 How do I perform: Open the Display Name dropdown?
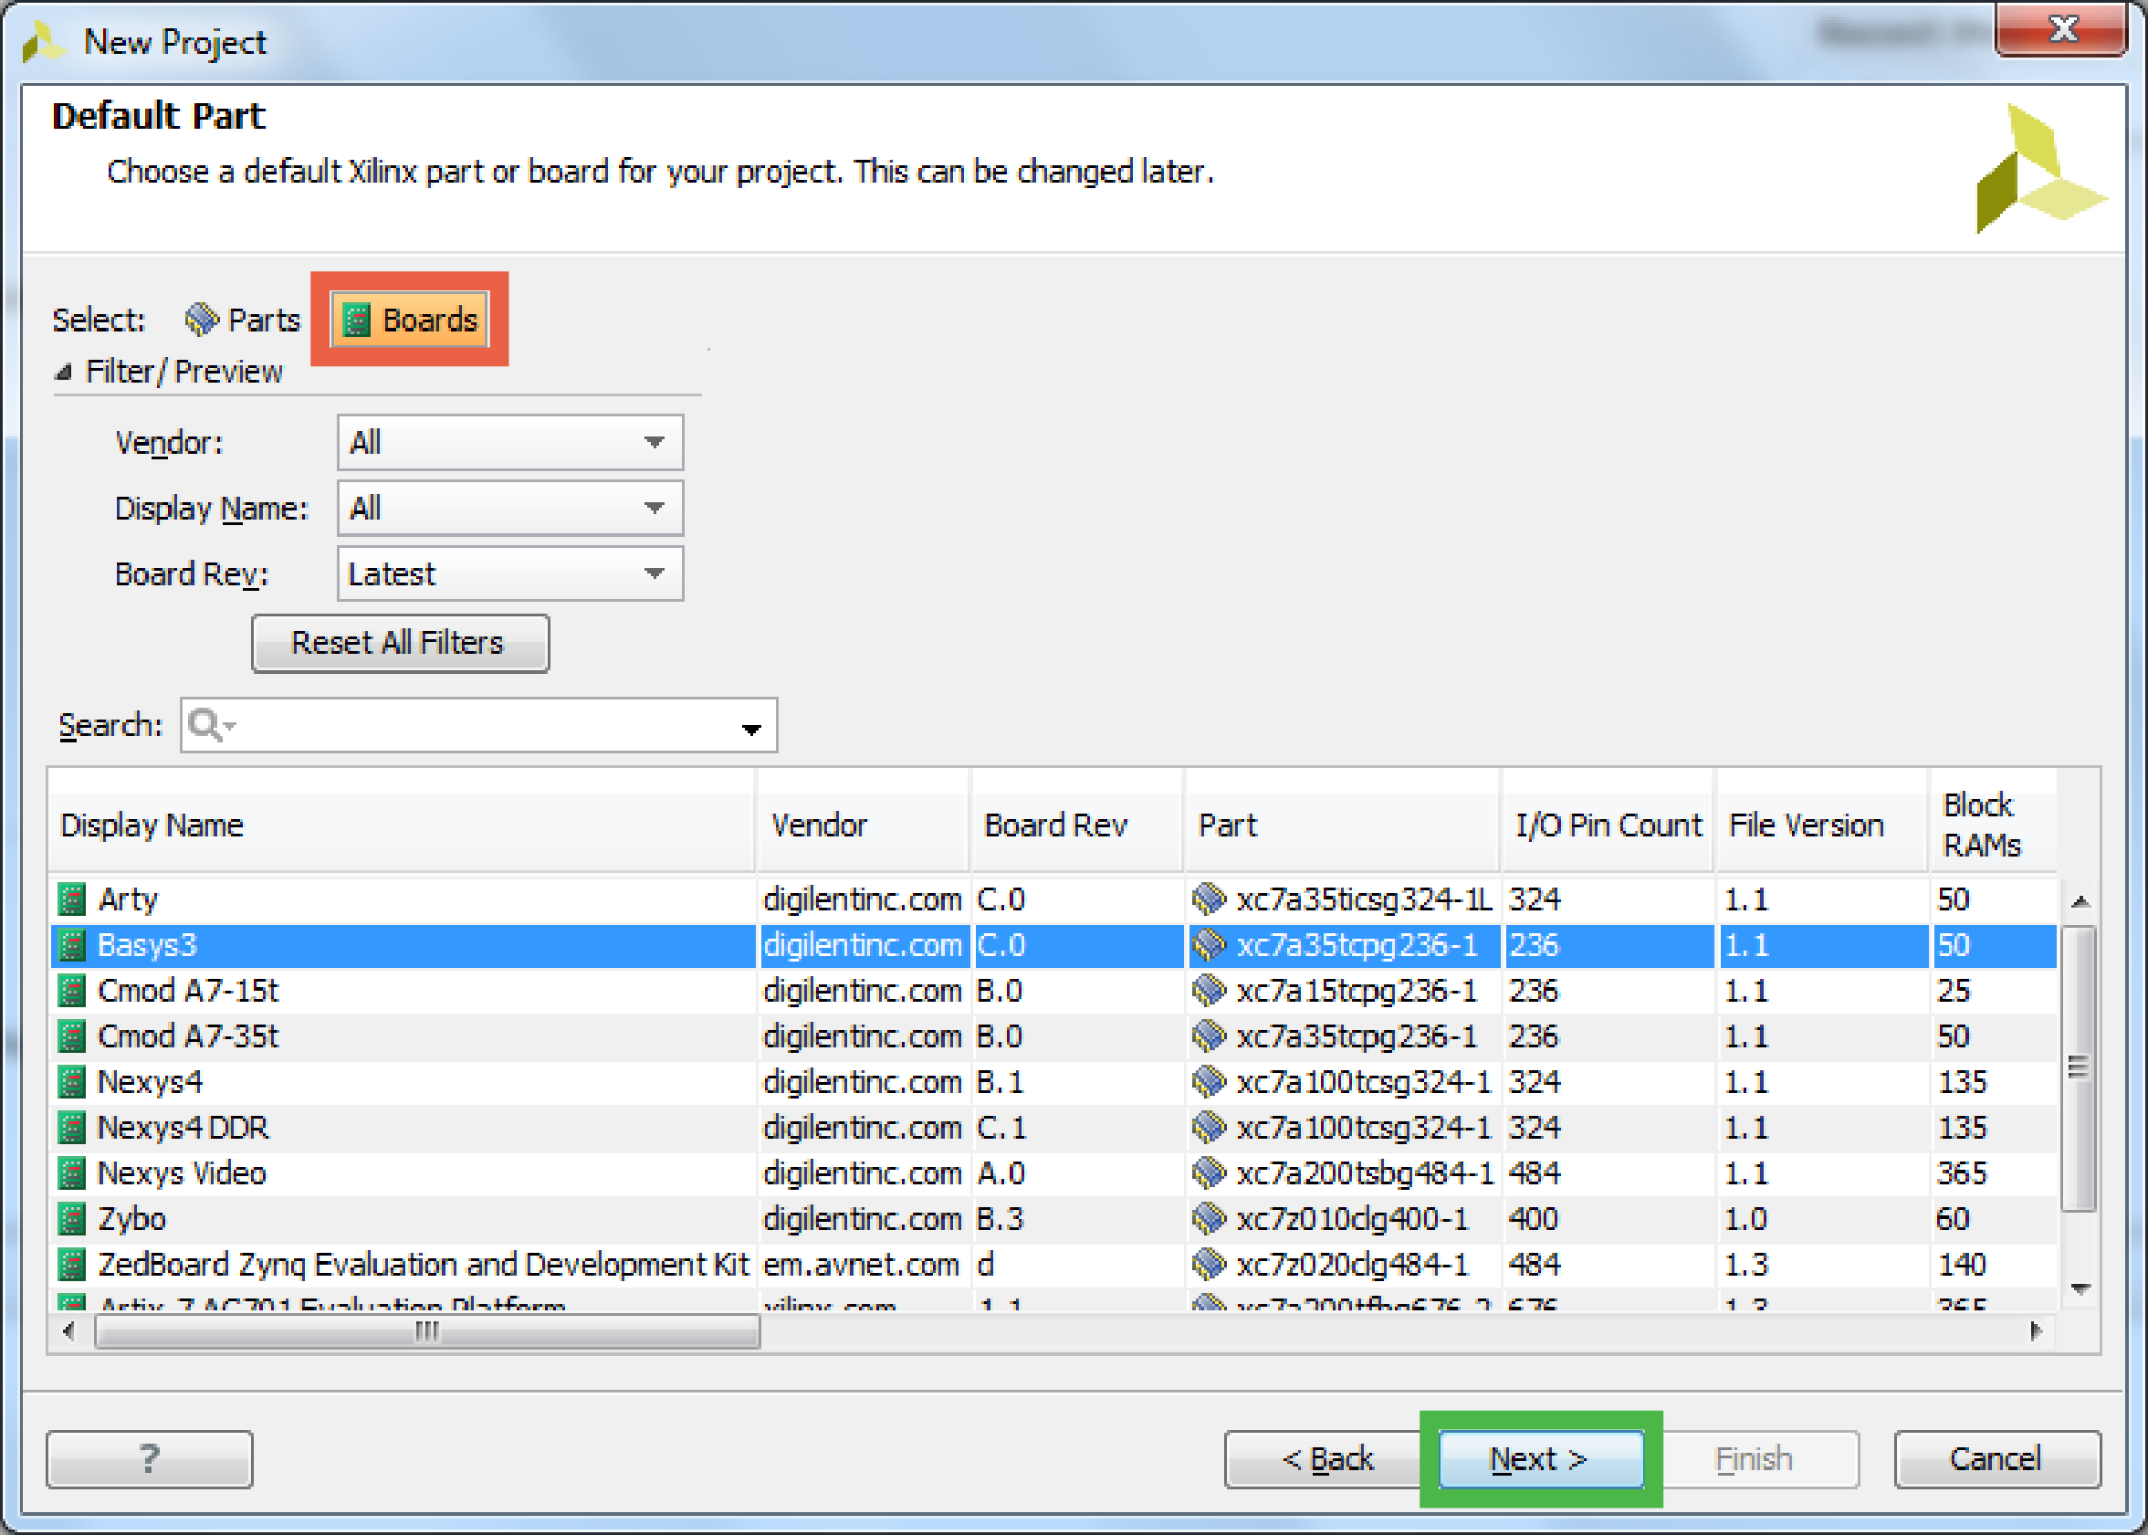[x=510, y=508]
